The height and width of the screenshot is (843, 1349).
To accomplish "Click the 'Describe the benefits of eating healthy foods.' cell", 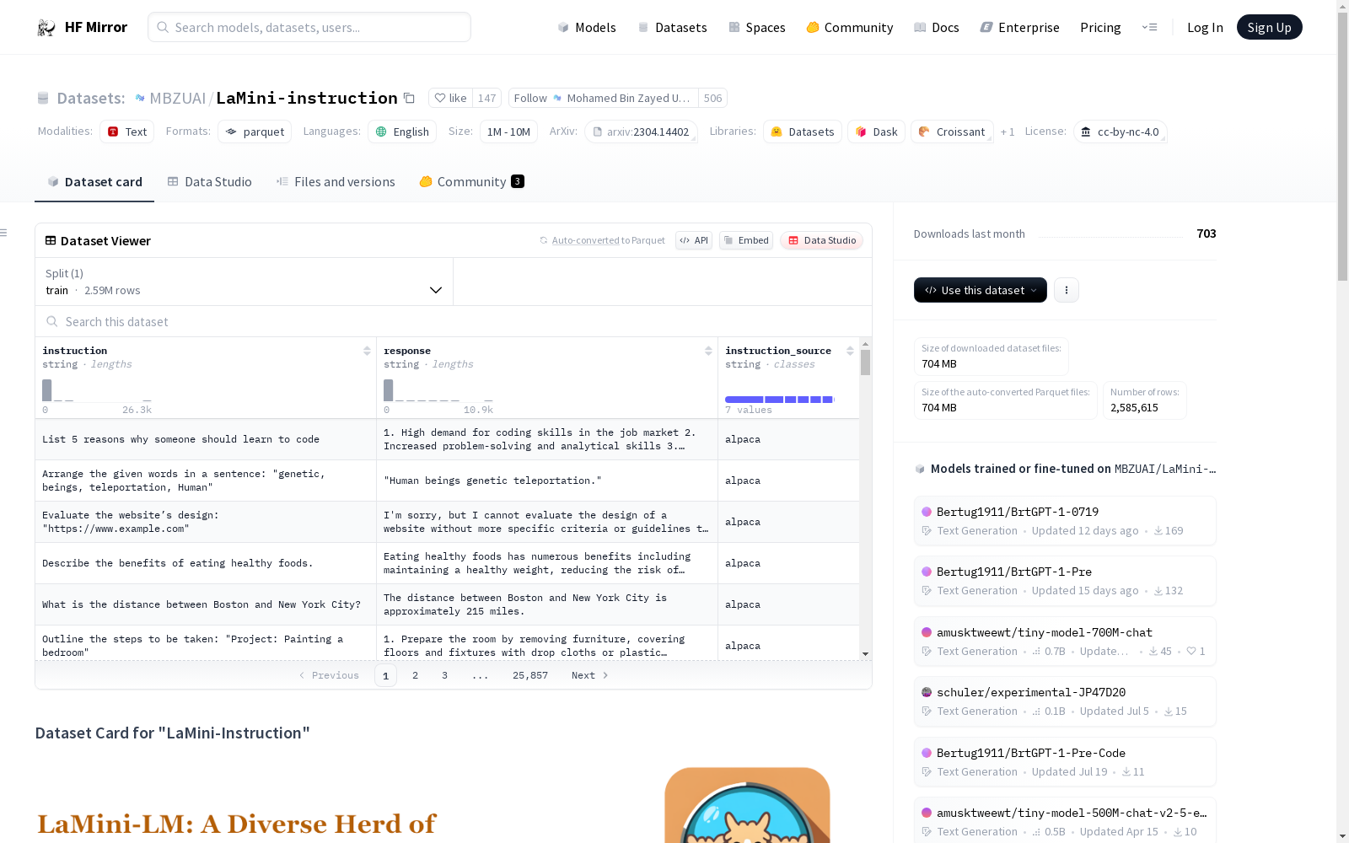I will [x=206, y=563].
